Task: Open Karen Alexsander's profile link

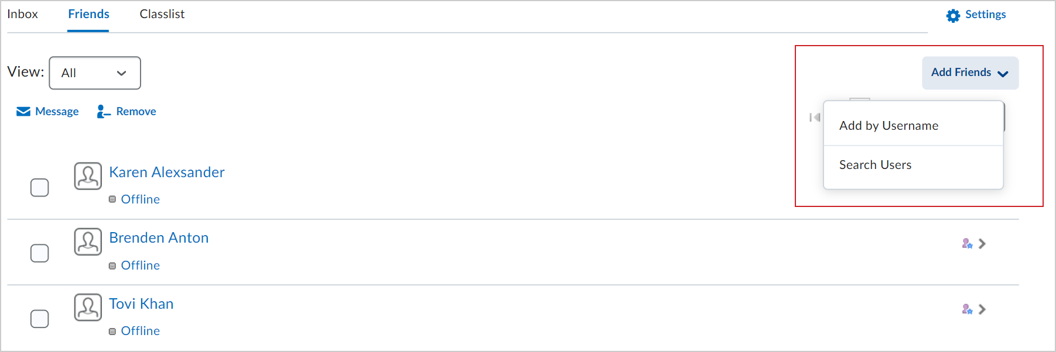Action: pos(167,172)
